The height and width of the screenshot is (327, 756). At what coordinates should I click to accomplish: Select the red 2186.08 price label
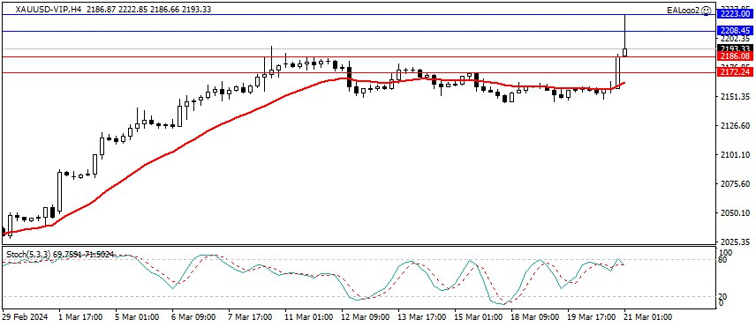(736, 56)
